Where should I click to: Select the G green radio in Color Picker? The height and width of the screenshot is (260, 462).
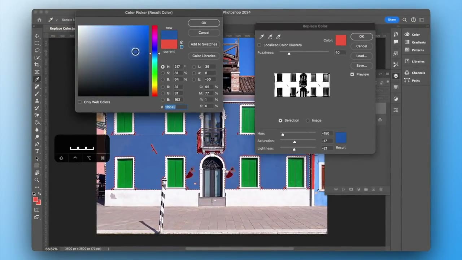click(163, 94)
